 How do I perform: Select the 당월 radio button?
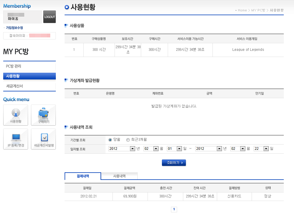pos(110,140)
